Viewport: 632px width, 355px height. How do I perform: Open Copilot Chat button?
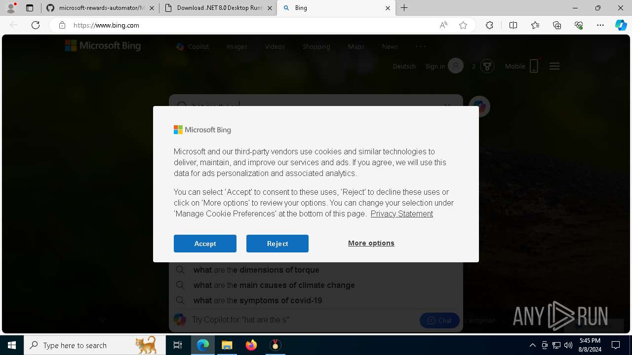[x=439, y=320]
